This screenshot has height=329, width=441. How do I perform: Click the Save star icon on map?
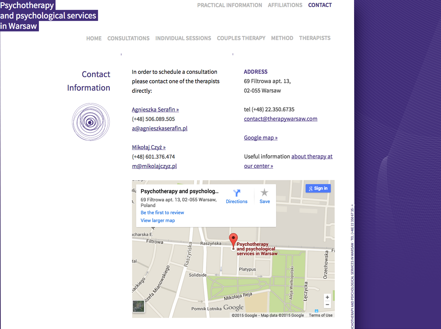pos(265,192)
